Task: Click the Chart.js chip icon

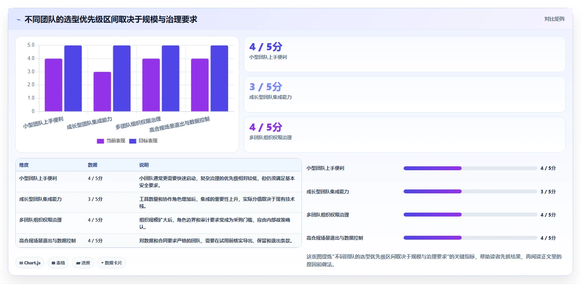Action: coord(21,263)
